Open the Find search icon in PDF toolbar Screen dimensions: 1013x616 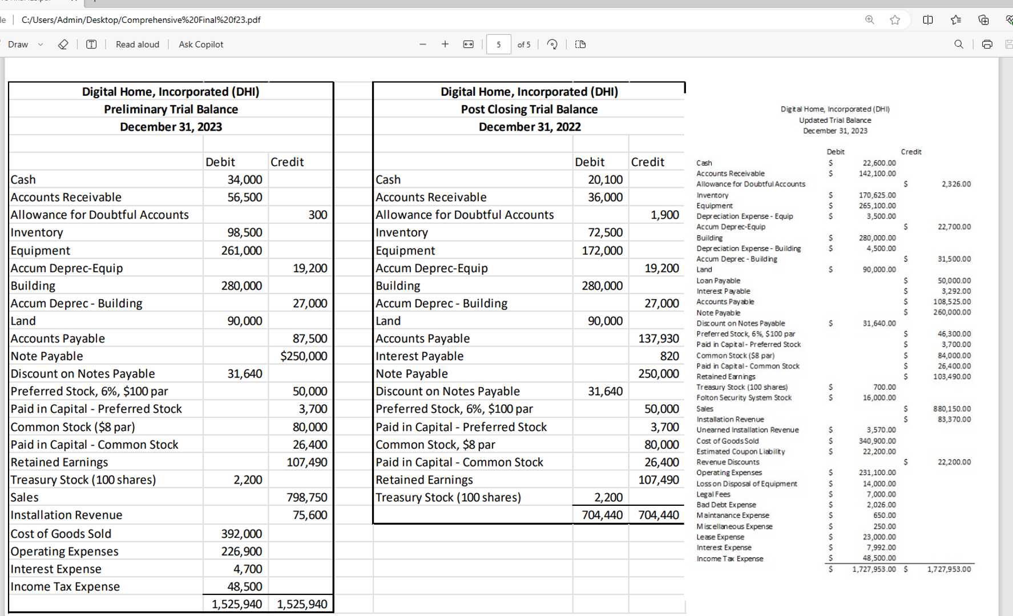[959, 45]
